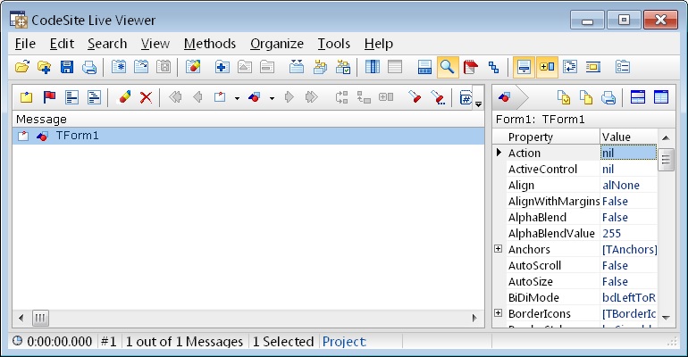Click the message list horizontal scroll thumb
Viewport: 688px width, 357px height.
[40, 318]
